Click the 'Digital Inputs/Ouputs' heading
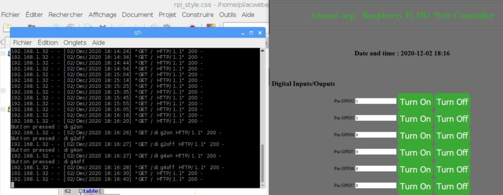Viewport: 503px width, 195px height. pyautogui.click(x=303, y=84)
